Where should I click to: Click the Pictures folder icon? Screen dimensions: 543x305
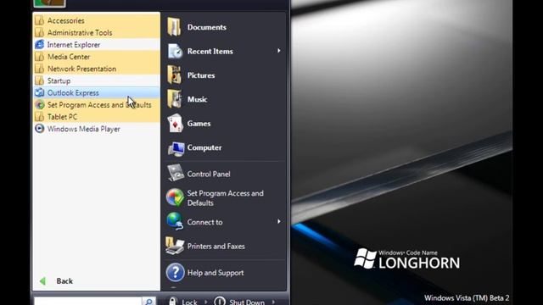[x=175, y=75]
